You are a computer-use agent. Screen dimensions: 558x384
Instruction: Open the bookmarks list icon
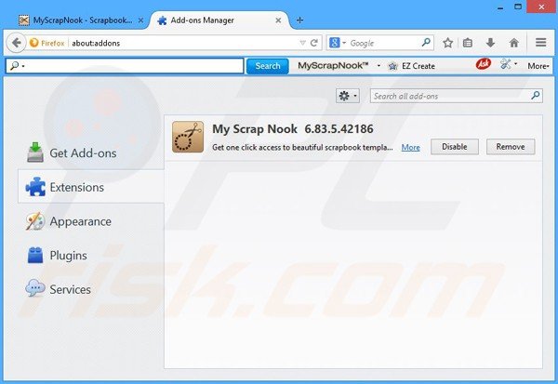coord(468,43)
